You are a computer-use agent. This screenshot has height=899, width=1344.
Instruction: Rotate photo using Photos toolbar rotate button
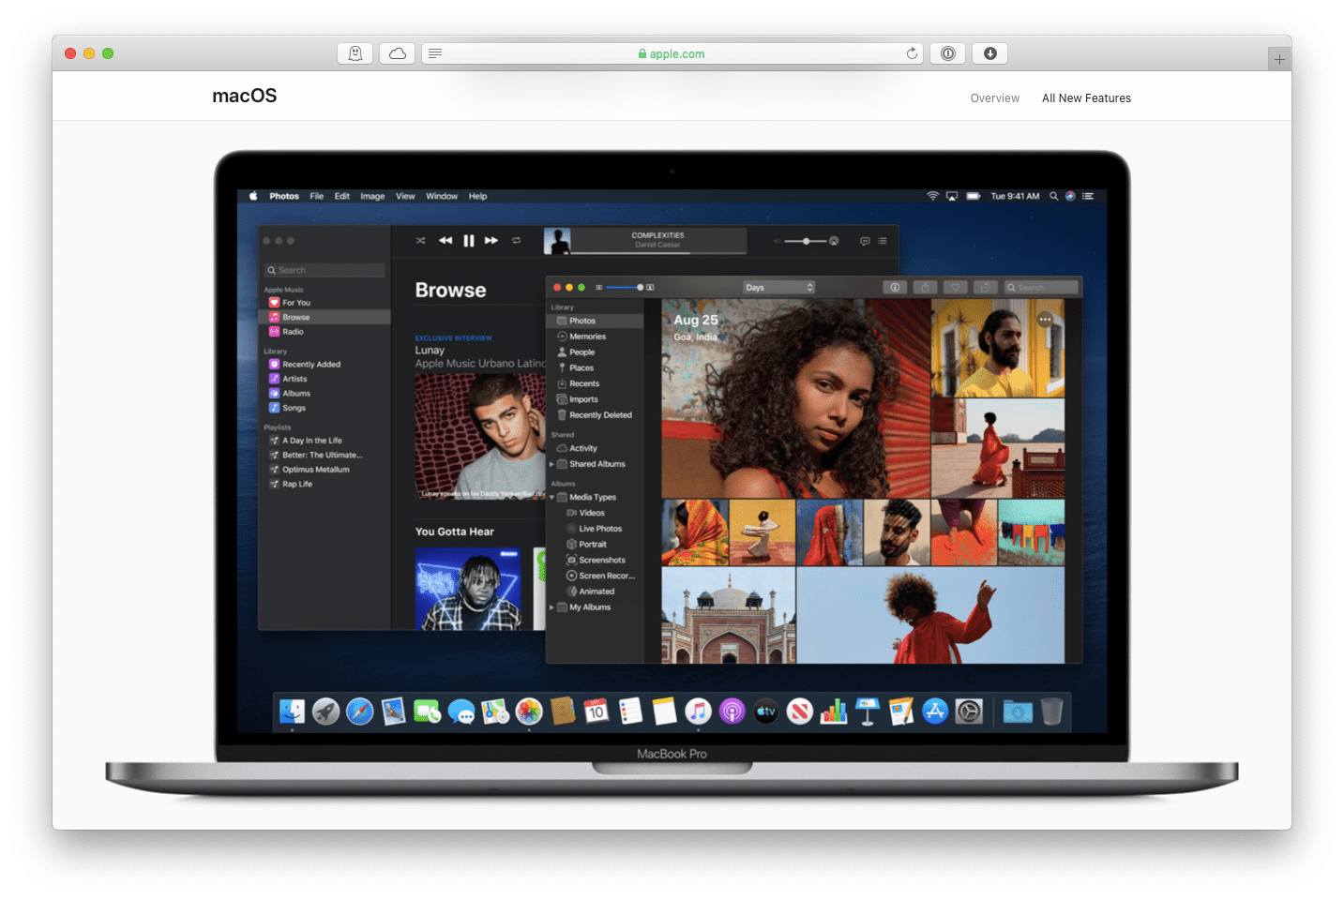(985, 288)
